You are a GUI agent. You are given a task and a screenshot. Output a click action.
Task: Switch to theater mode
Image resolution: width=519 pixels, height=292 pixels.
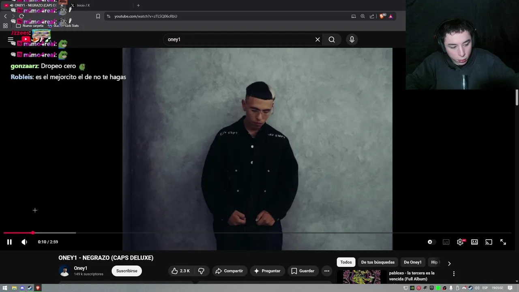click(474, 242)
